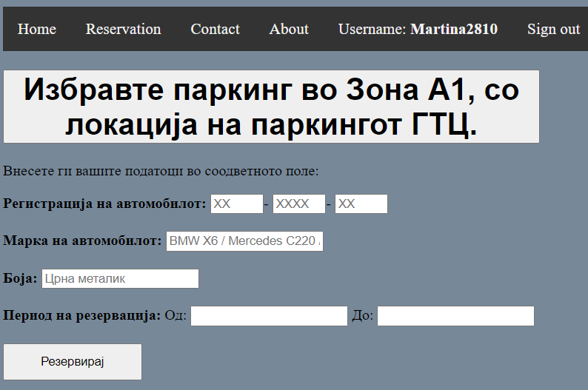
Task: Open the Home navigation link
Action: pos(37,29)
